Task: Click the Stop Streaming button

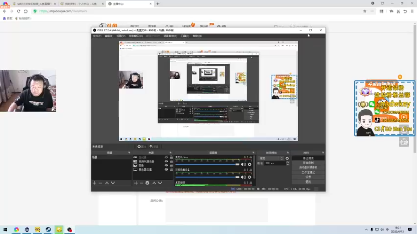Action: click(x=308, y=158)
